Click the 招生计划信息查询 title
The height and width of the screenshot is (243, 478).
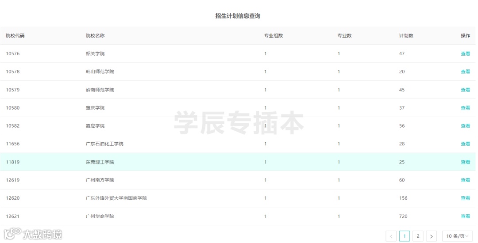coord(238,16)
